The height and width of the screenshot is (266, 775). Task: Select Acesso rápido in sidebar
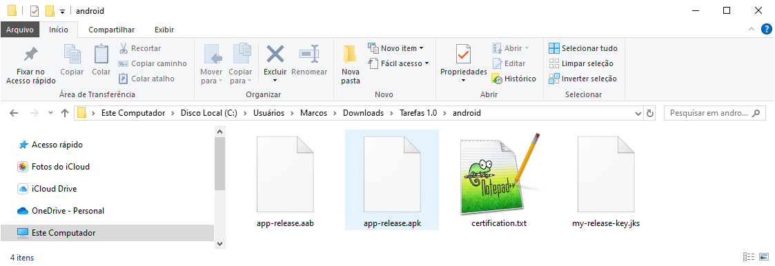[x=57, y=145]
